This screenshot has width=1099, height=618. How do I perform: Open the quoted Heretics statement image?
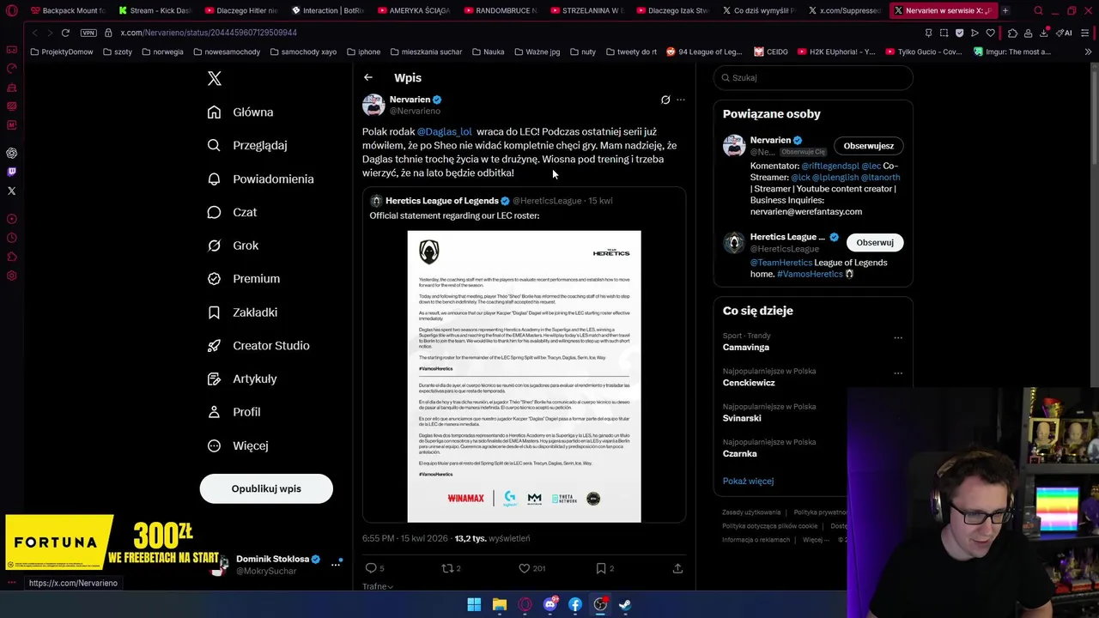coord(524,376)
